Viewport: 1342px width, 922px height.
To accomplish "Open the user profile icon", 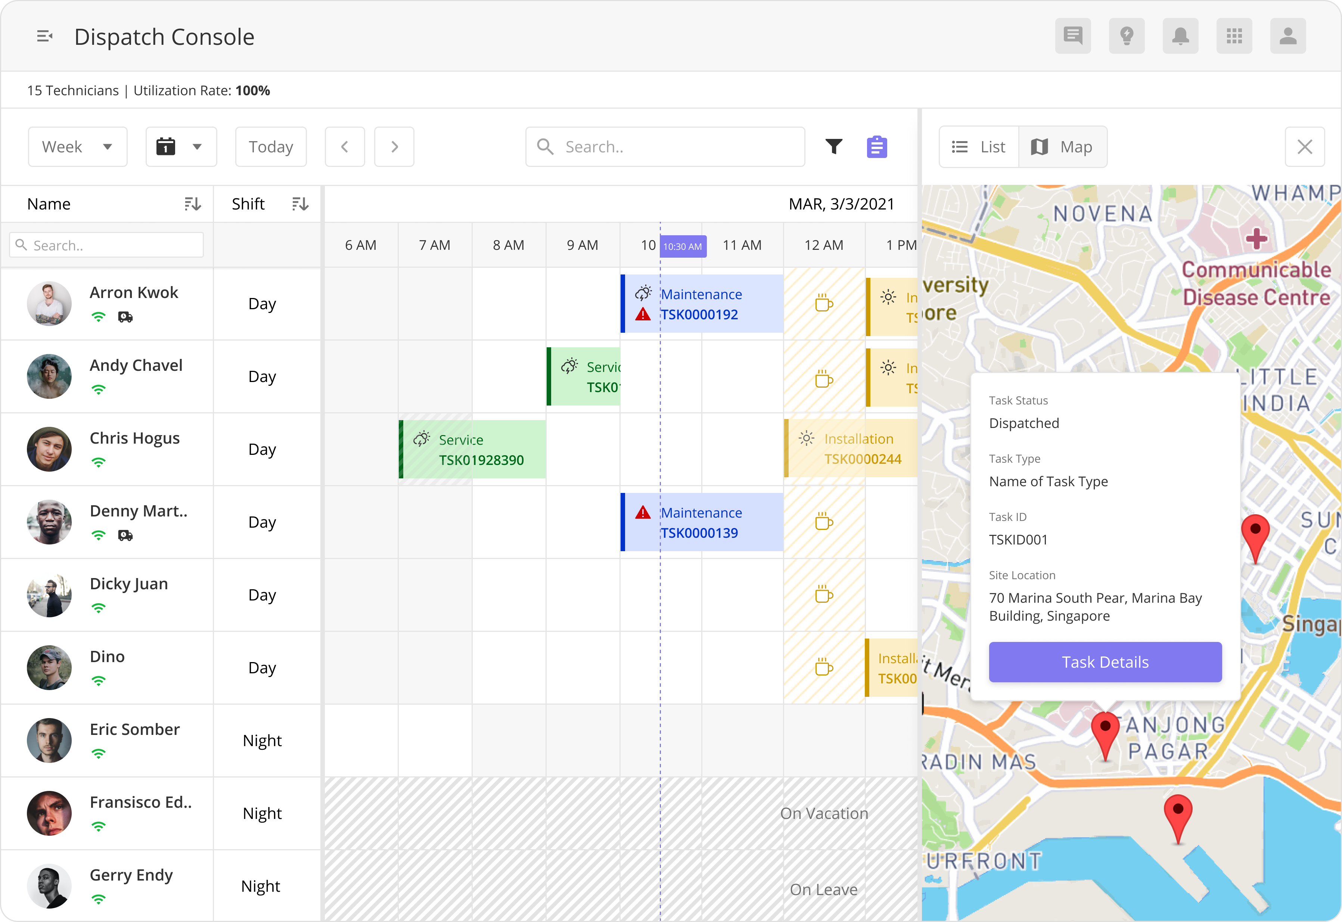I will 1288,36.
